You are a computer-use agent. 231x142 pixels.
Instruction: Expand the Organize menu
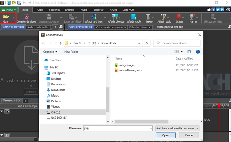coord(50,52)
